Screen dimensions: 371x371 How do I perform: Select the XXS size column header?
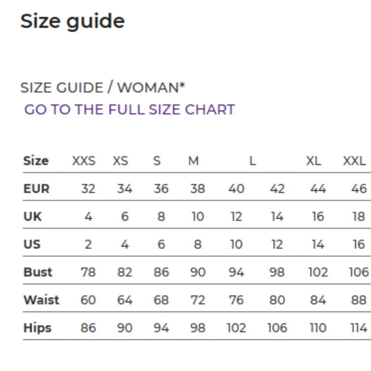(x=83, y=161)
